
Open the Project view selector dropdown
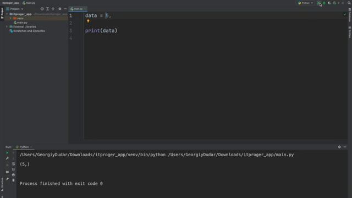pos(15,9)
